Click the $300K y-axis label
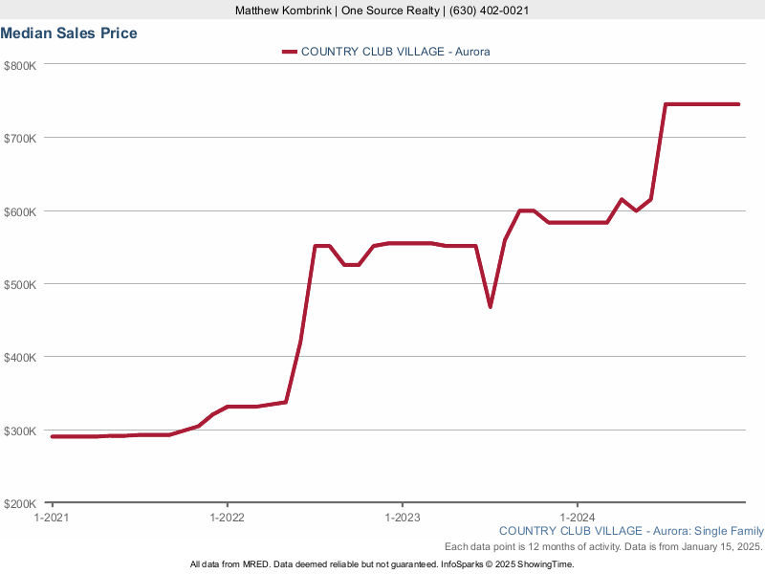 tap(20, 430)
